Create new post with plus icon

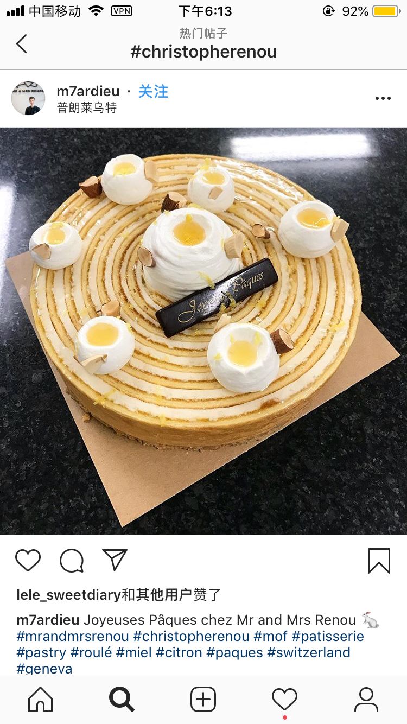coord(203,699)
